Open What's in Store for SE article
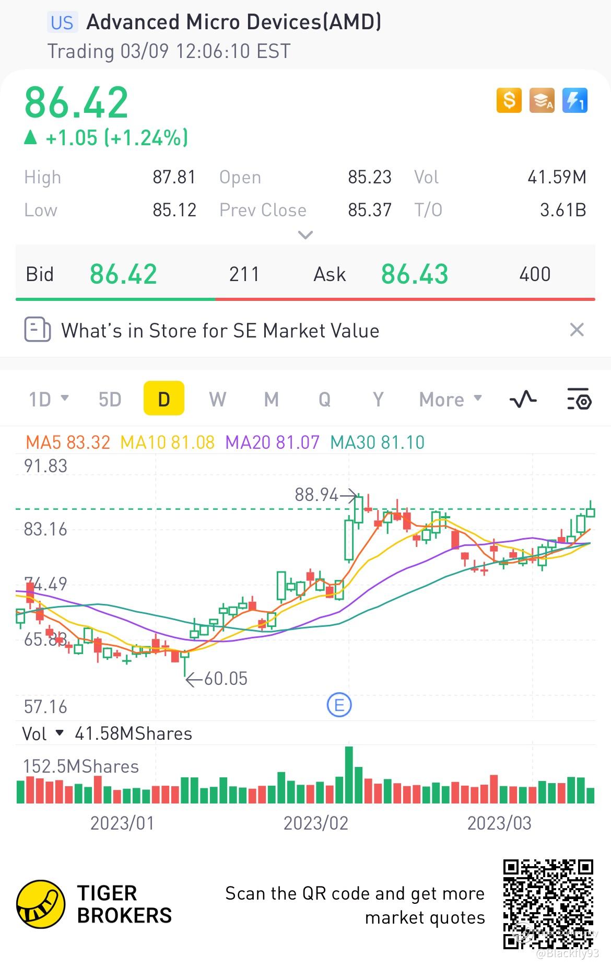This screenshot has height=967, width=611. point(220,331)
